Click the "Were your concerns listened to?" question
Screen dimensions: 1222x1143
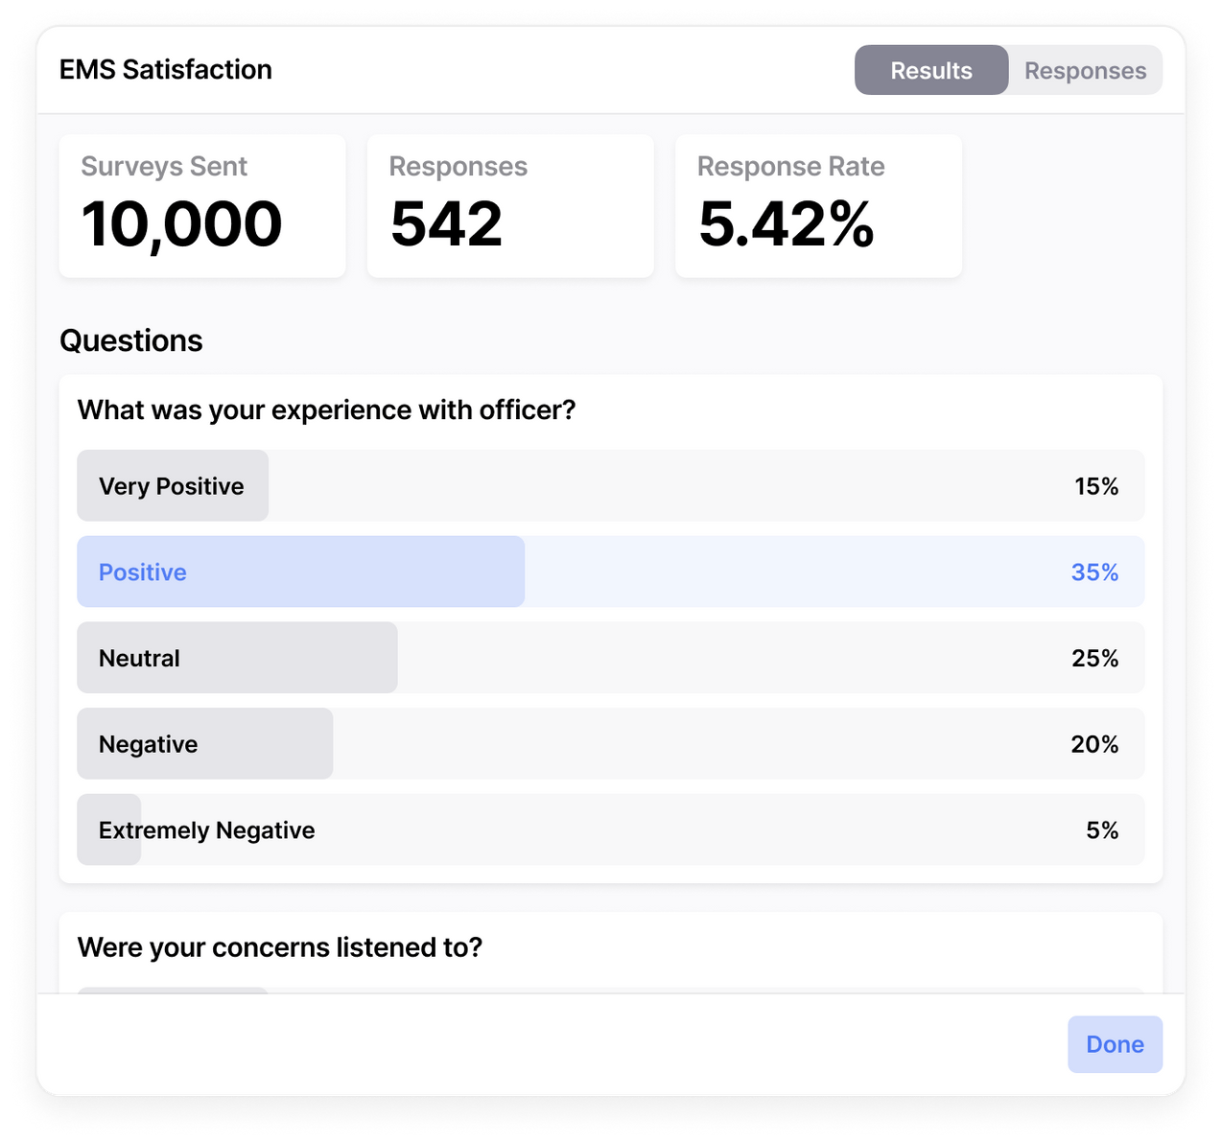[280, 947]
